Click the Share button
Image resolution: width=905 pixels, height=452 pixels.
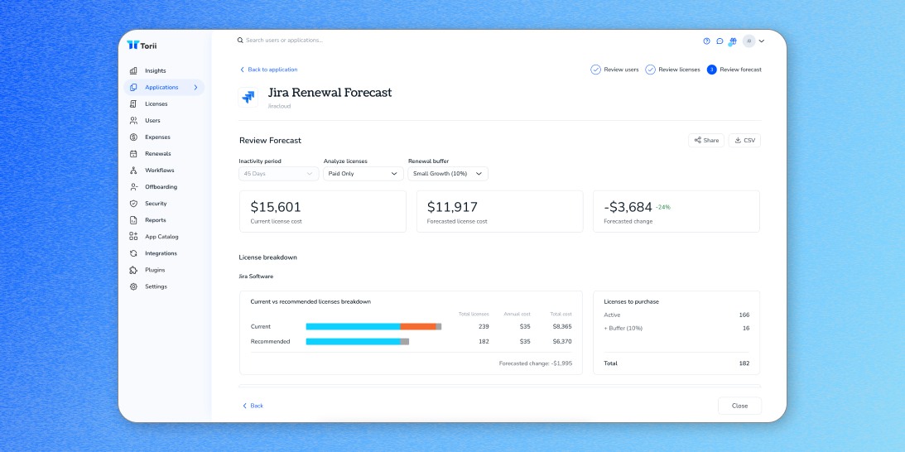click(x=706, y=140)
